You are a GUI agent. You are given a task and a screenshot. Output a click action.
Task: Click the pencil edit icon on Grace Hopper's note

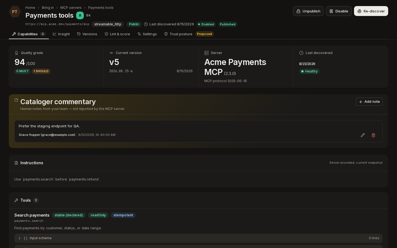(x=363, y=135)
